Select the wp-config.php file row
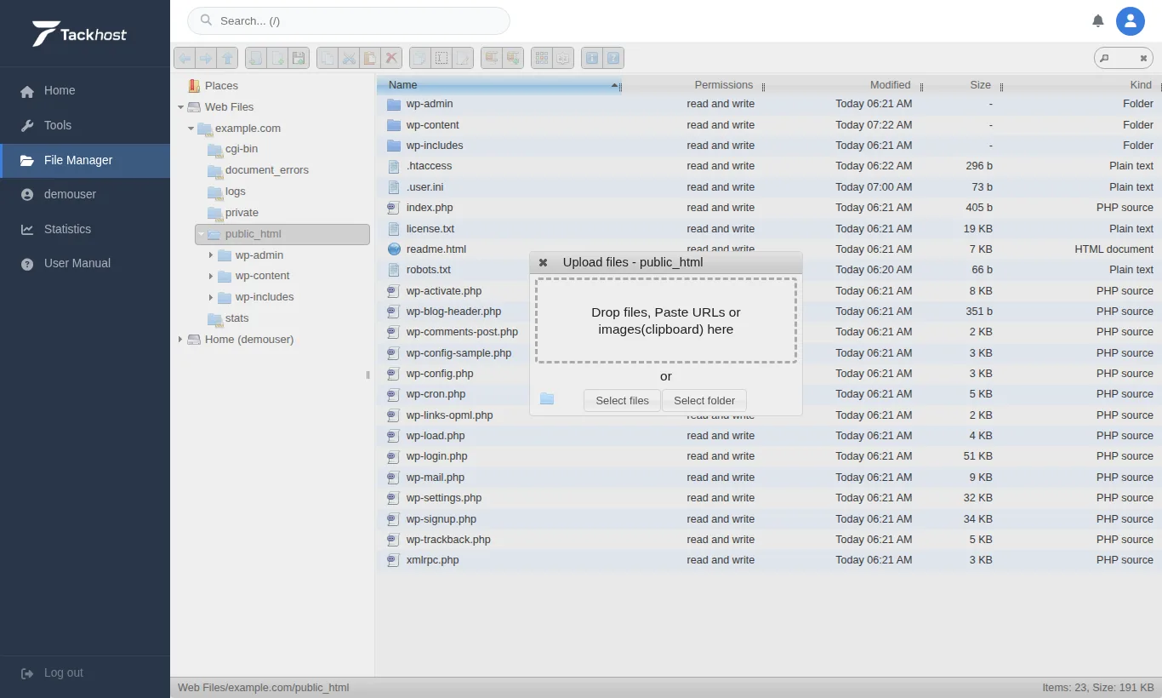 (x=769, y=374)
